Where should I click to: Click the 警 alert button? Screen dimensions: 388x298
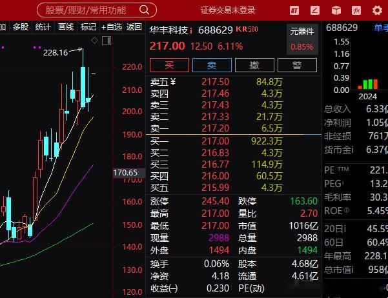coord(297,65)
